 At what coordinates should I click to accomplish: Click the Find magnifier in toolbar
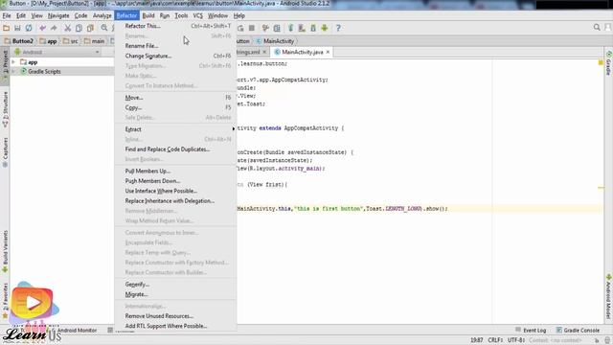104,28
